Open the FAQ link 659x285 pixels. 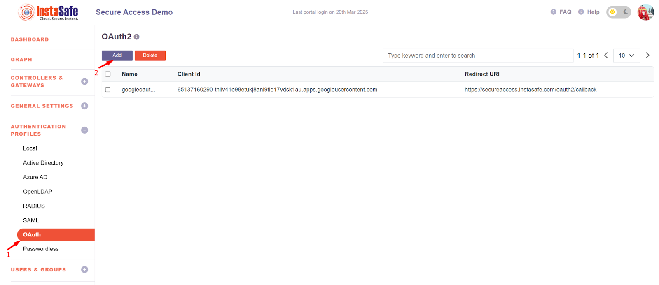click(x=566, y=12)
